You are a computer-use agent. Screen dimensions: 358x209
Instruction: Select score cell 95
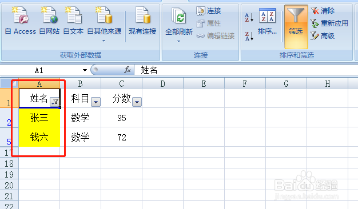point(121,118)
